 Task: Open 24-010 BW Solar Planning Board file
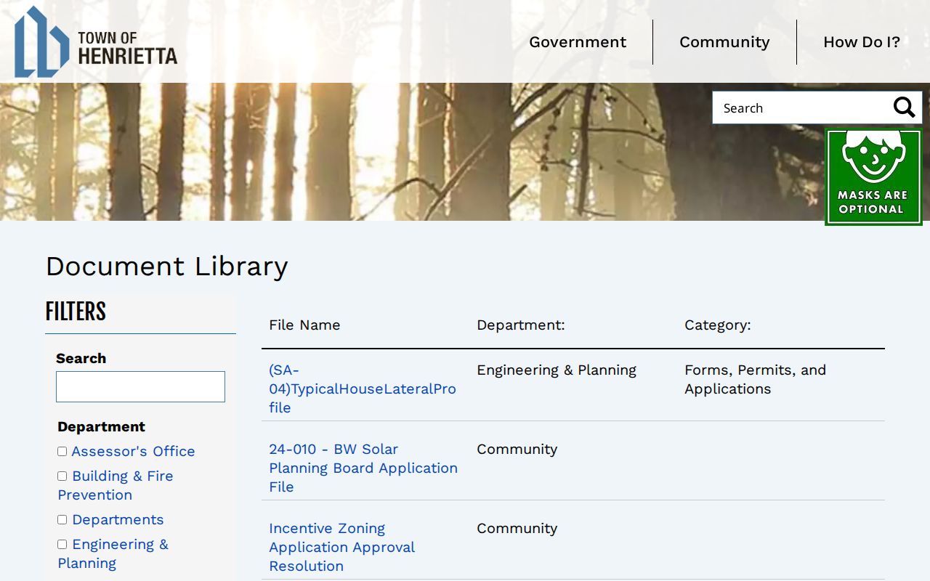(363, 468)
